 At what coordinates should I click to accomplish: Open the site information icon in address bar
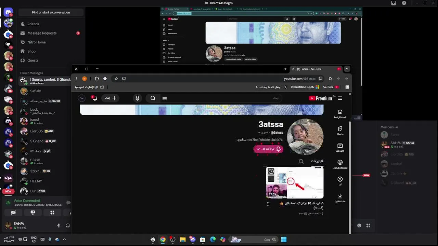click(x=320, y=79)
